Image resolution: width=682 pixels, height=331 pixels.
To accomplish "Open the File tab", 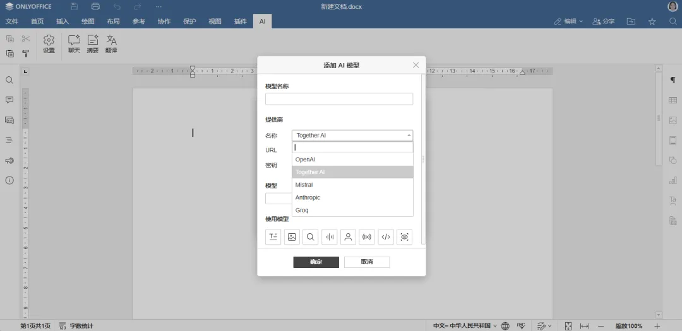I will point(12,21).
